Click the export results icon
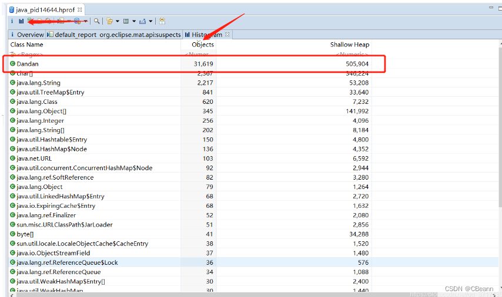The height and width of the screenshot is (297, 502). coord(143,21)
